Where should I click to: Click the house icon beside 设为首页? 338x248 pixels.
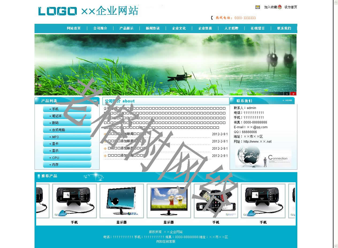coord(280,7)
